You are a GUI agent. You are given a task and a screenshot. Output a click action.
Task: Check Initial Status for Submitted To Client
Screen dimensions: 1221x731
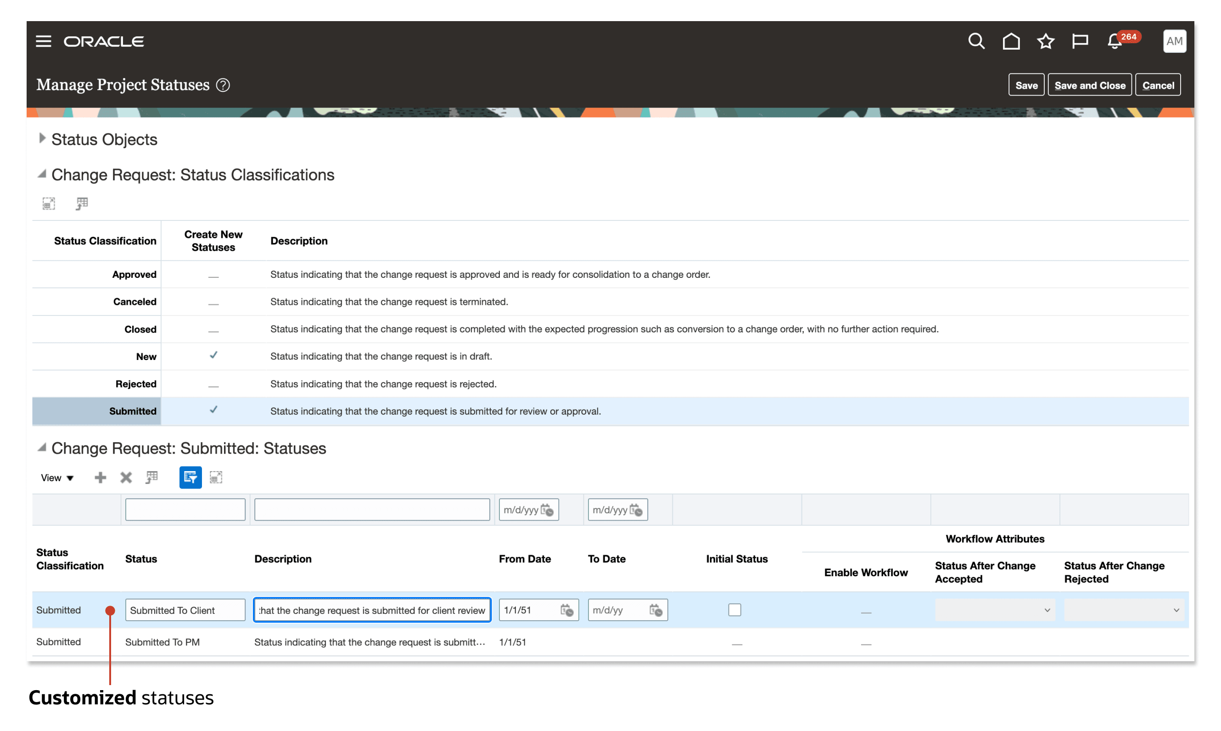734,610
